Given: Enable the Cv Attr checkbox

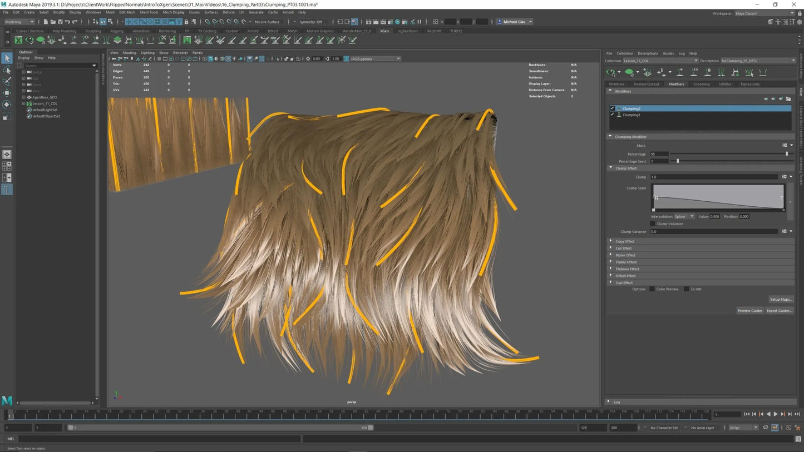Looking at the screenshot, I should tap(687, 289).
